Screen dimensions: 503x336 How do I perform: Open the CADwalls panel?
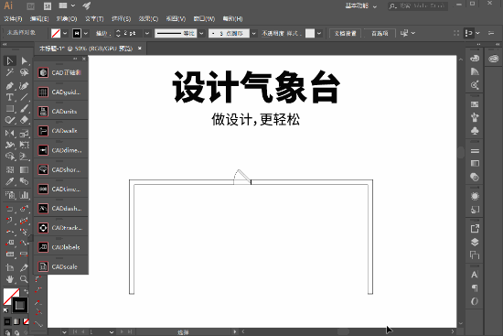coord(61,131)
